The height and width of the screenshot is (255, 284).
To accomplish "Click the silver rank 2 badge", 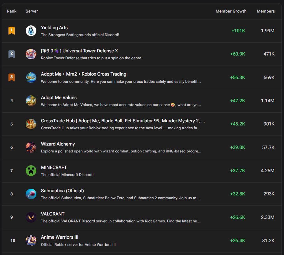I will 12,54.
